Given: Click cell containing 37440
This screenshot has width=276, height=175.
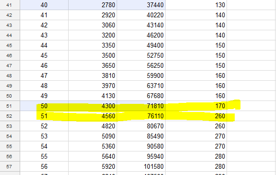Looking at the screenshot, I should click(x=141, y=5).
